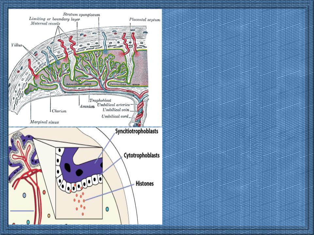Click the 'Stratum spongiosum' label
Image resolution: width=314 pixels, height=235 pixels.
coord(81,15)
